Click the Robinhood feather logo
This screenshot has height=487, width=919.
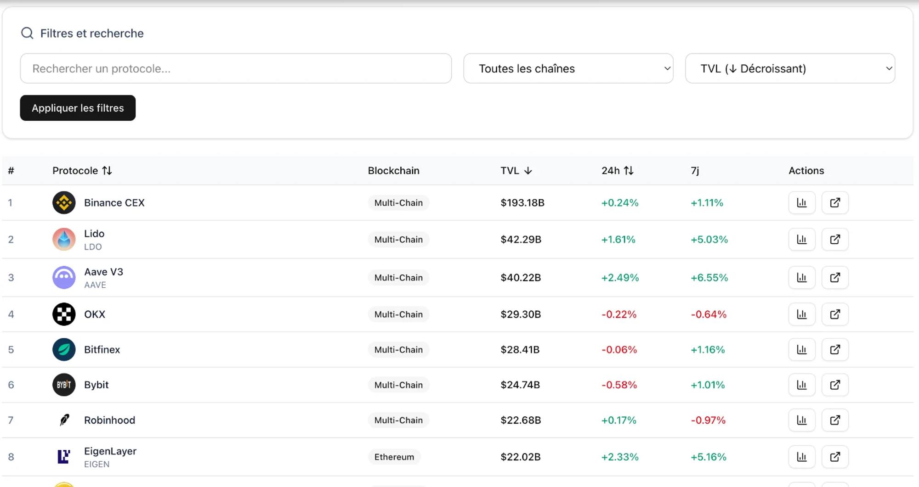(x=64, y=420)
